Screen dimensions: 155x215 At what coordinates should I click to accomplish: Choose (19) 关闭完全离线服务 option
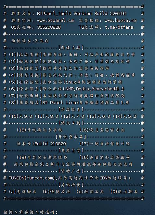pos(104,157)
